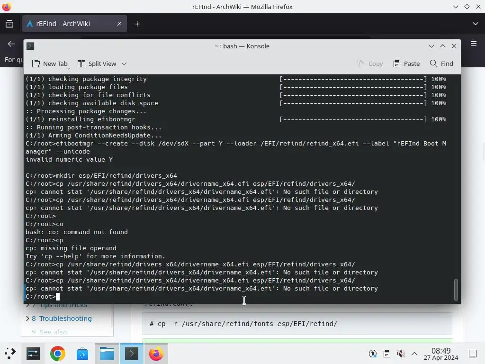Open Troubleshooting link in wiki sidebar
Screen dimensions: 485x364
[65, 318]
